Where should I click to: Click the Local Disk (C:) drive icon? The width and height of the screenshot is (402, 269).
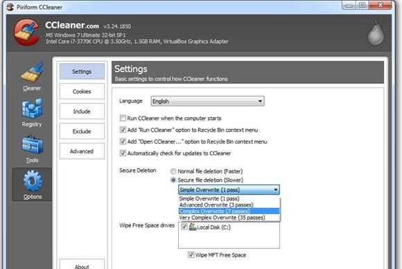[193, 227]
